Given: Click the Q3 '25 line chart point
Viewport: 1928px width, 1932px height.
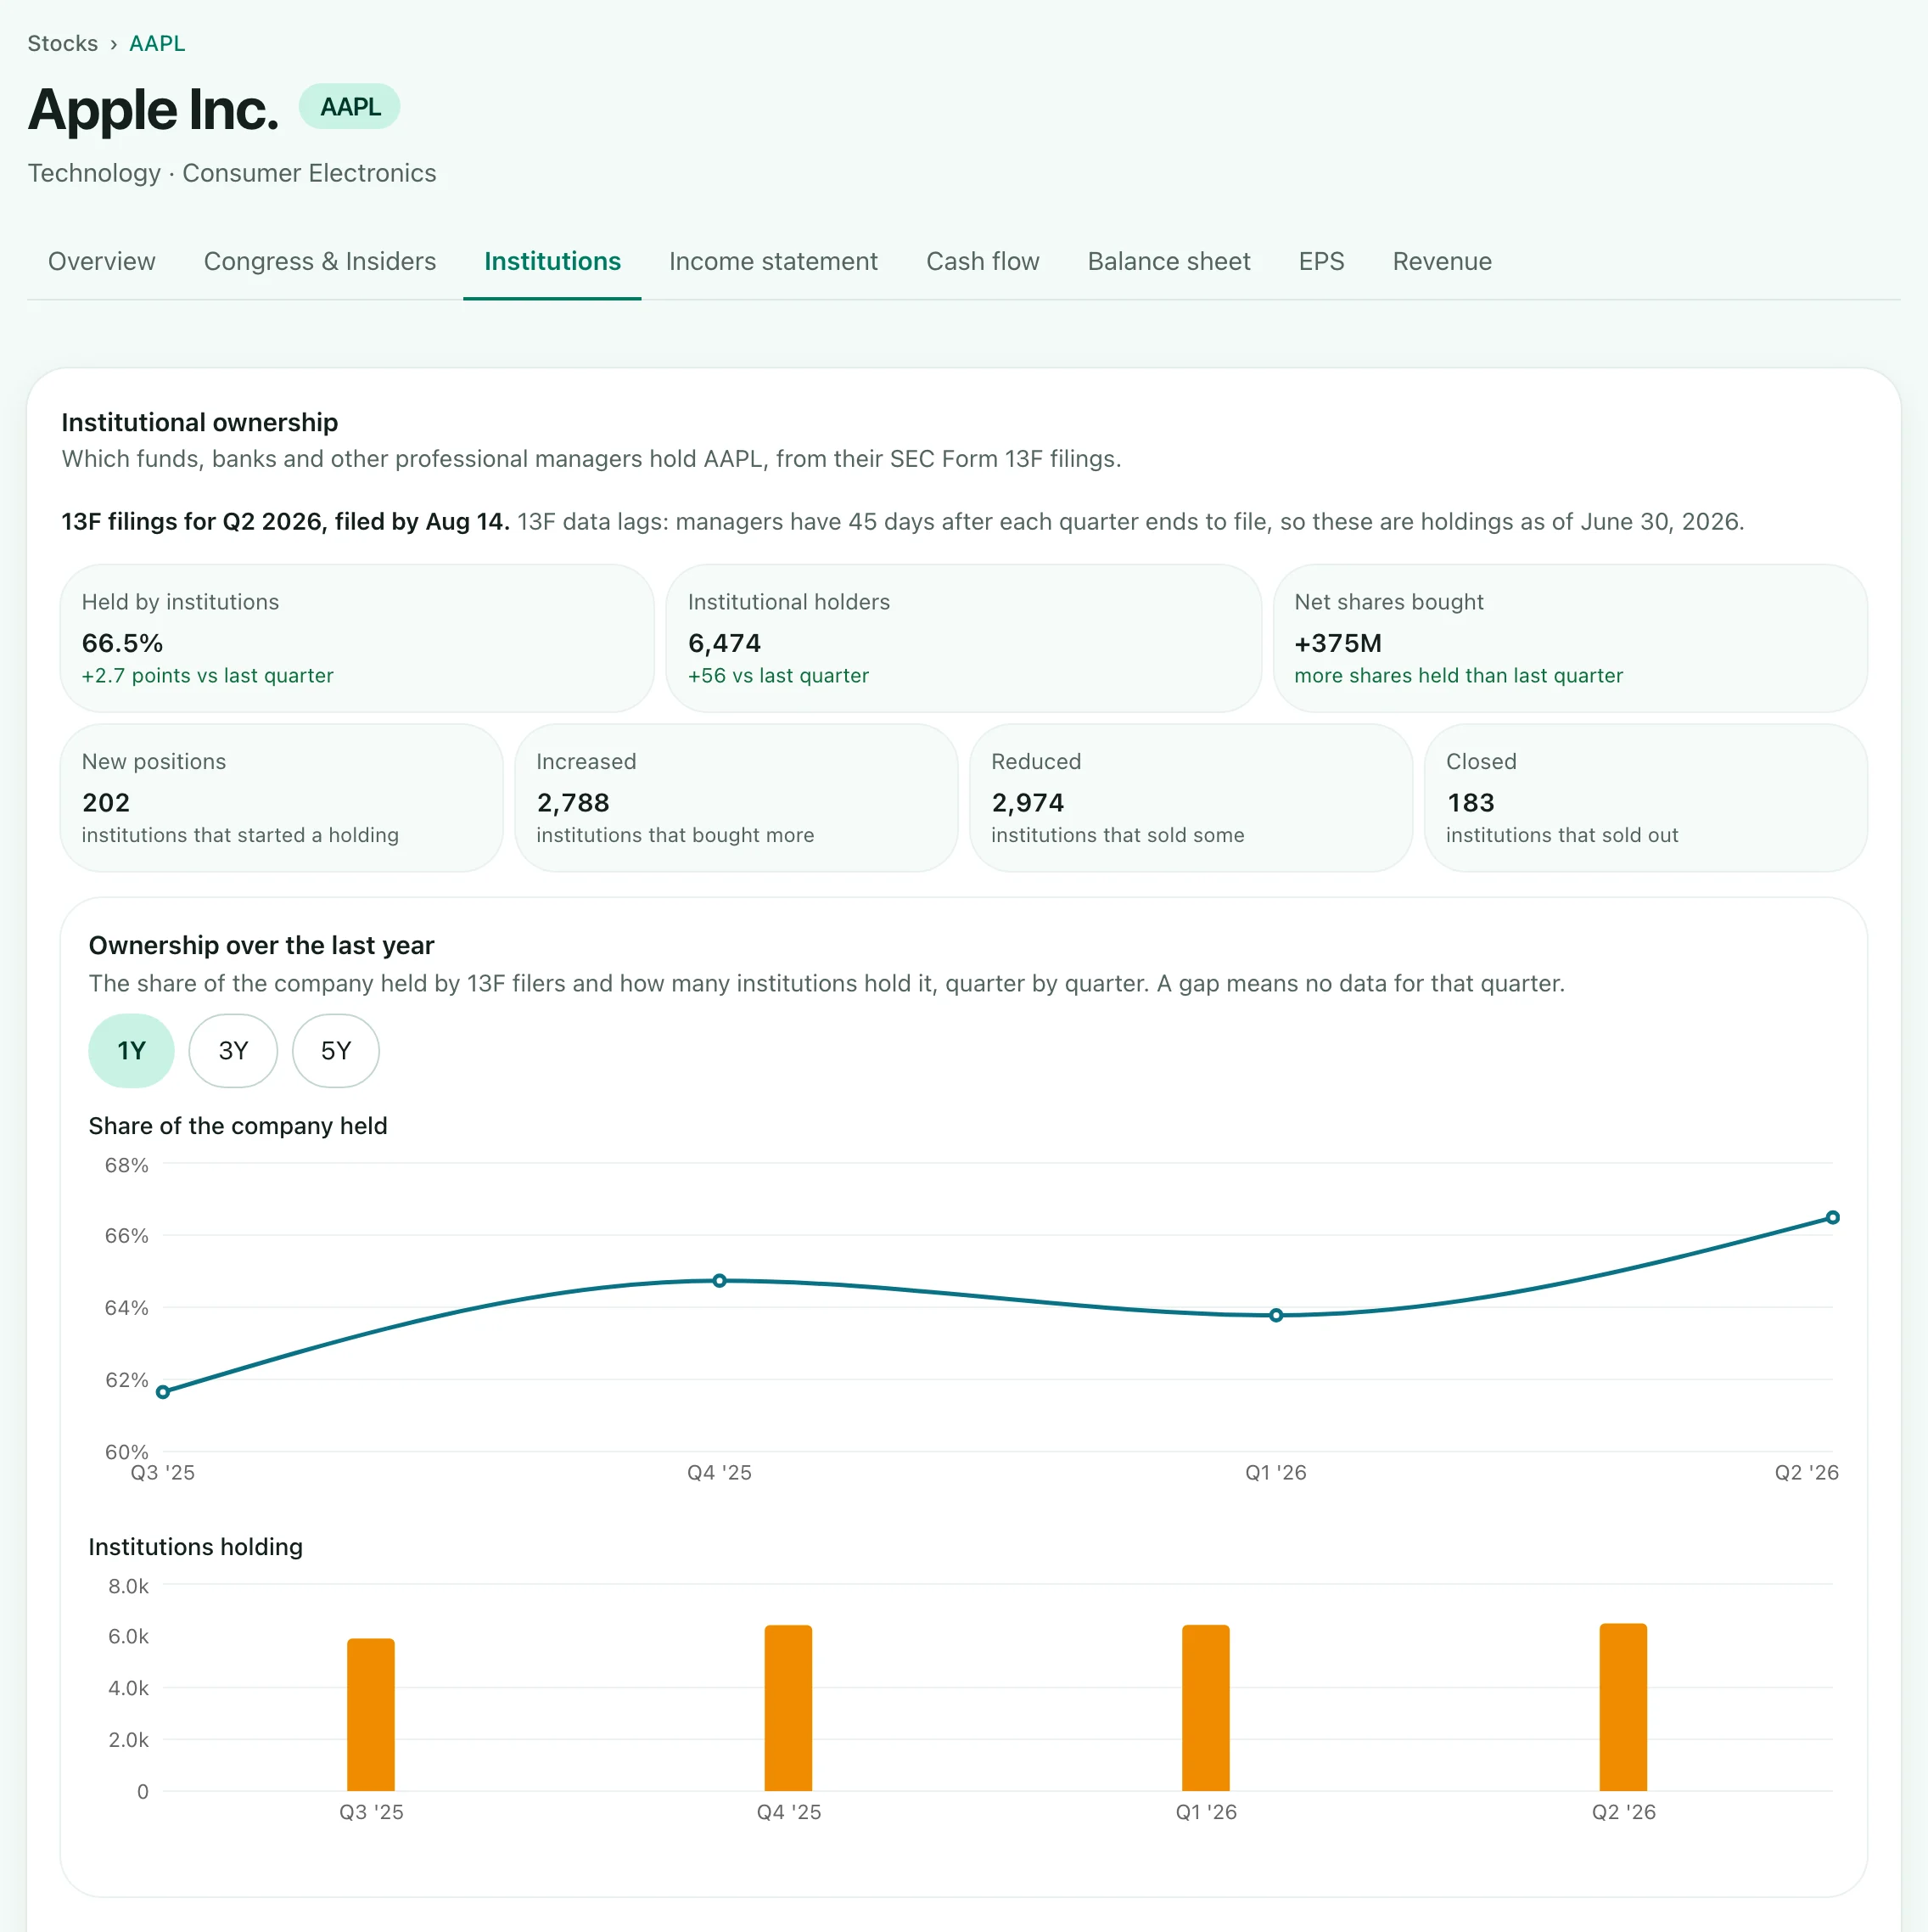Looking at the screenshot, I should coord(163,1392).
